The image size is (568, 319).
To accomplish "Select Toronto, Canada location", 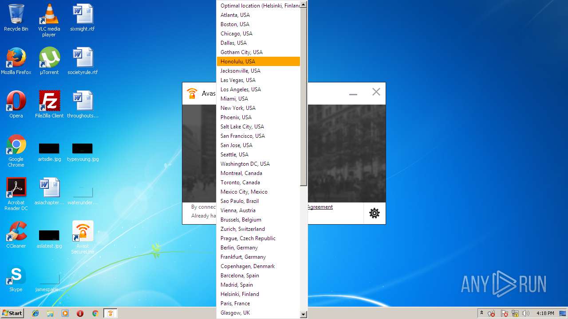I will (258, 183).
